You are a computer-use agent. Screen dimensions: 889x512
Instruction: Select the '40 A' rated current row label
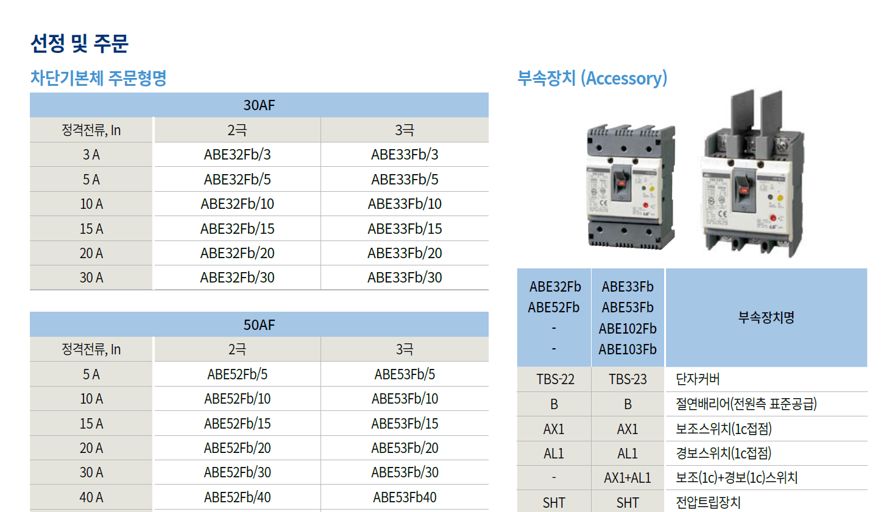point(91,497)
